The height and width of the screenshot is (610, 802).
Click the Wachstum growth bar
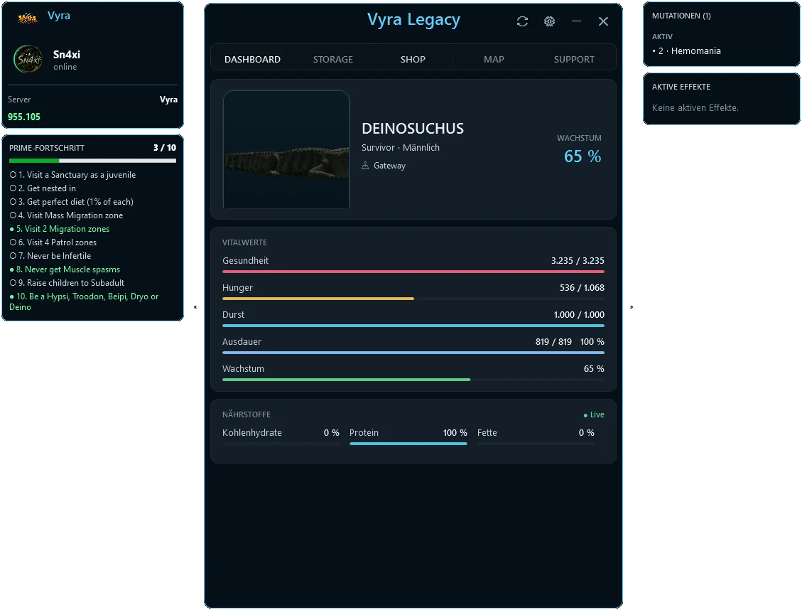point(413,380)
